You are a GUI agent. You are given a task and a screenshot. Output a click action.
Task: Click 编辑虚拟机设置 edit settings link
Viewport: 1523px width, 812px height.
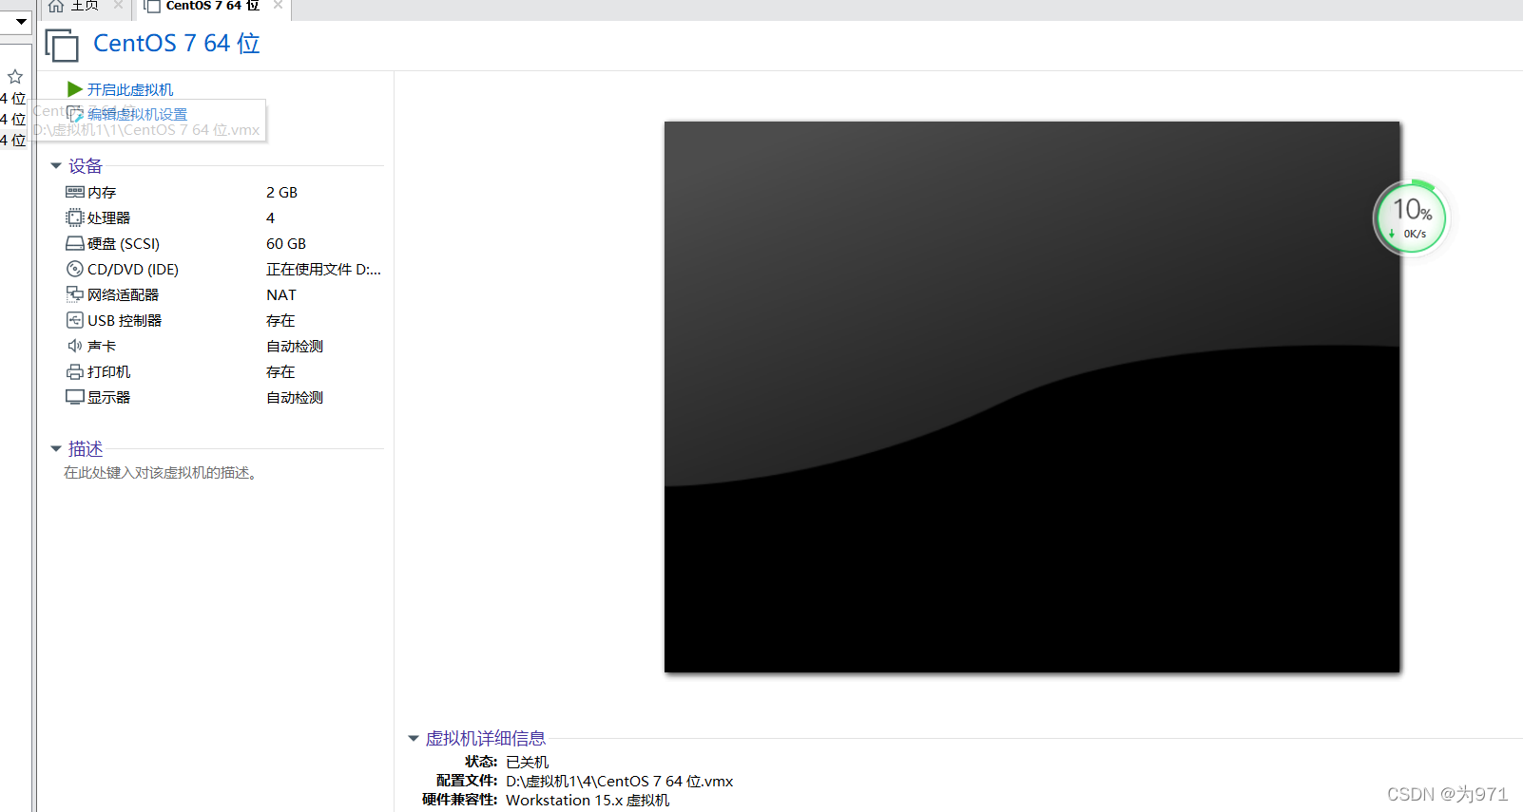[138, 114]
